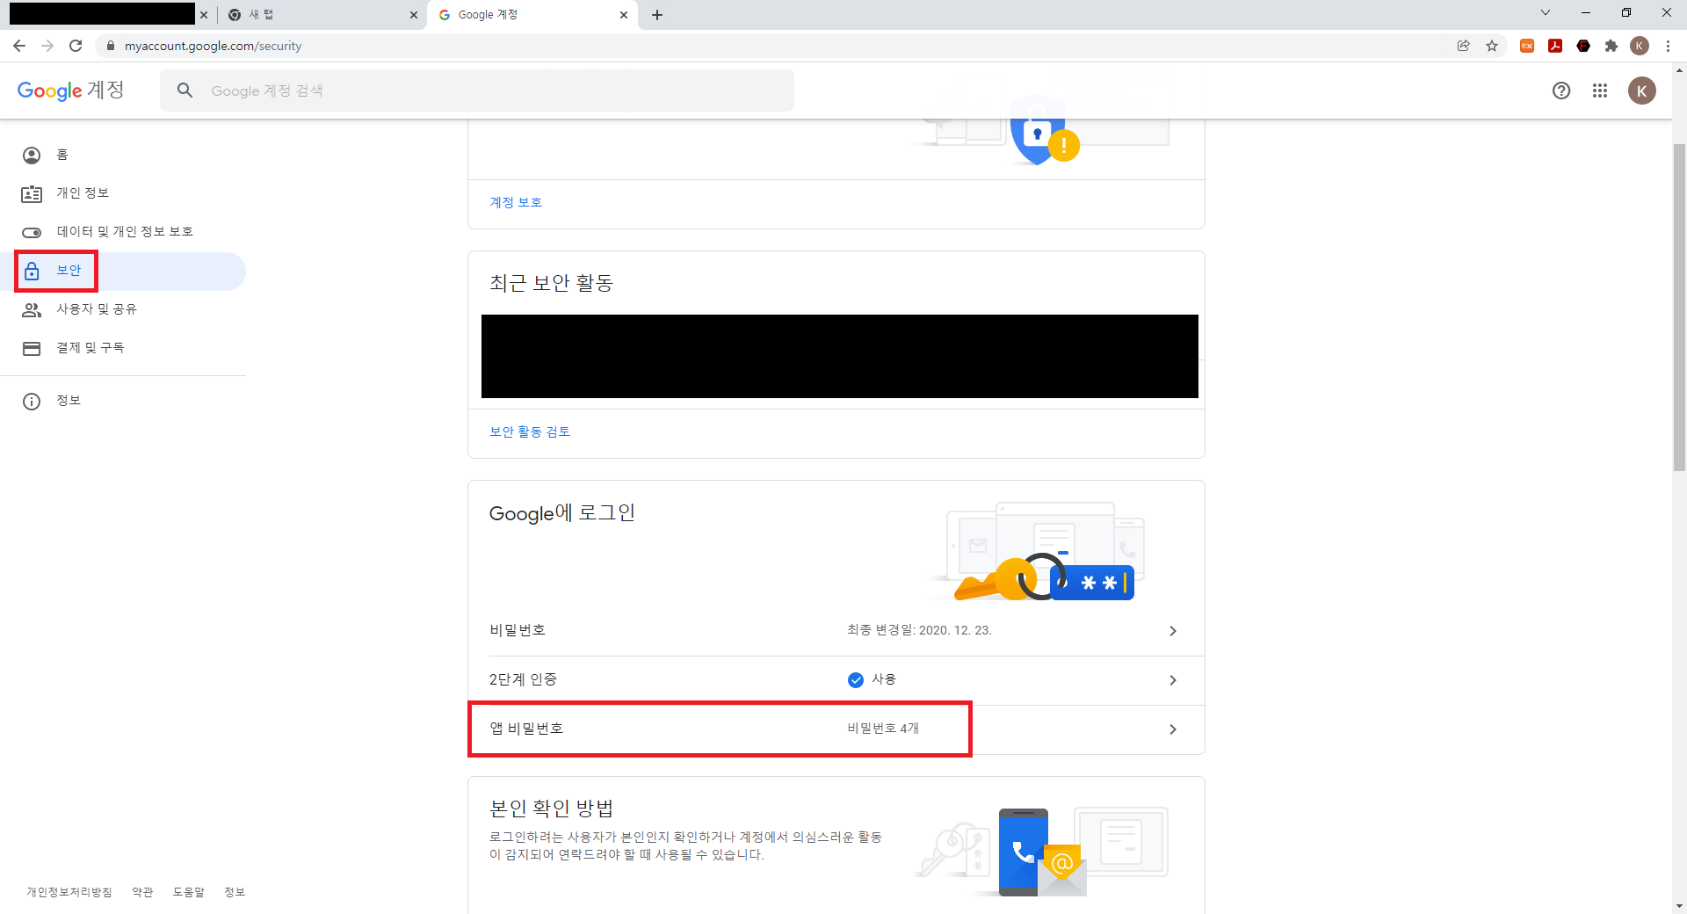Open 결제 및 구독 section
1687x914 pixels.
(91, 347)
